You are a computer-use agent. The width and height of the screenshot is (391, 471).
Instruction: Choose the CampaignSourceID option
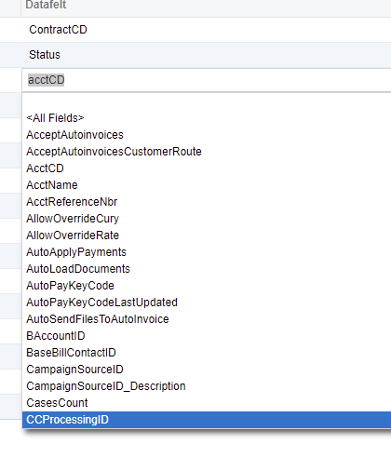pyautogui.click(x=207, y=370)
